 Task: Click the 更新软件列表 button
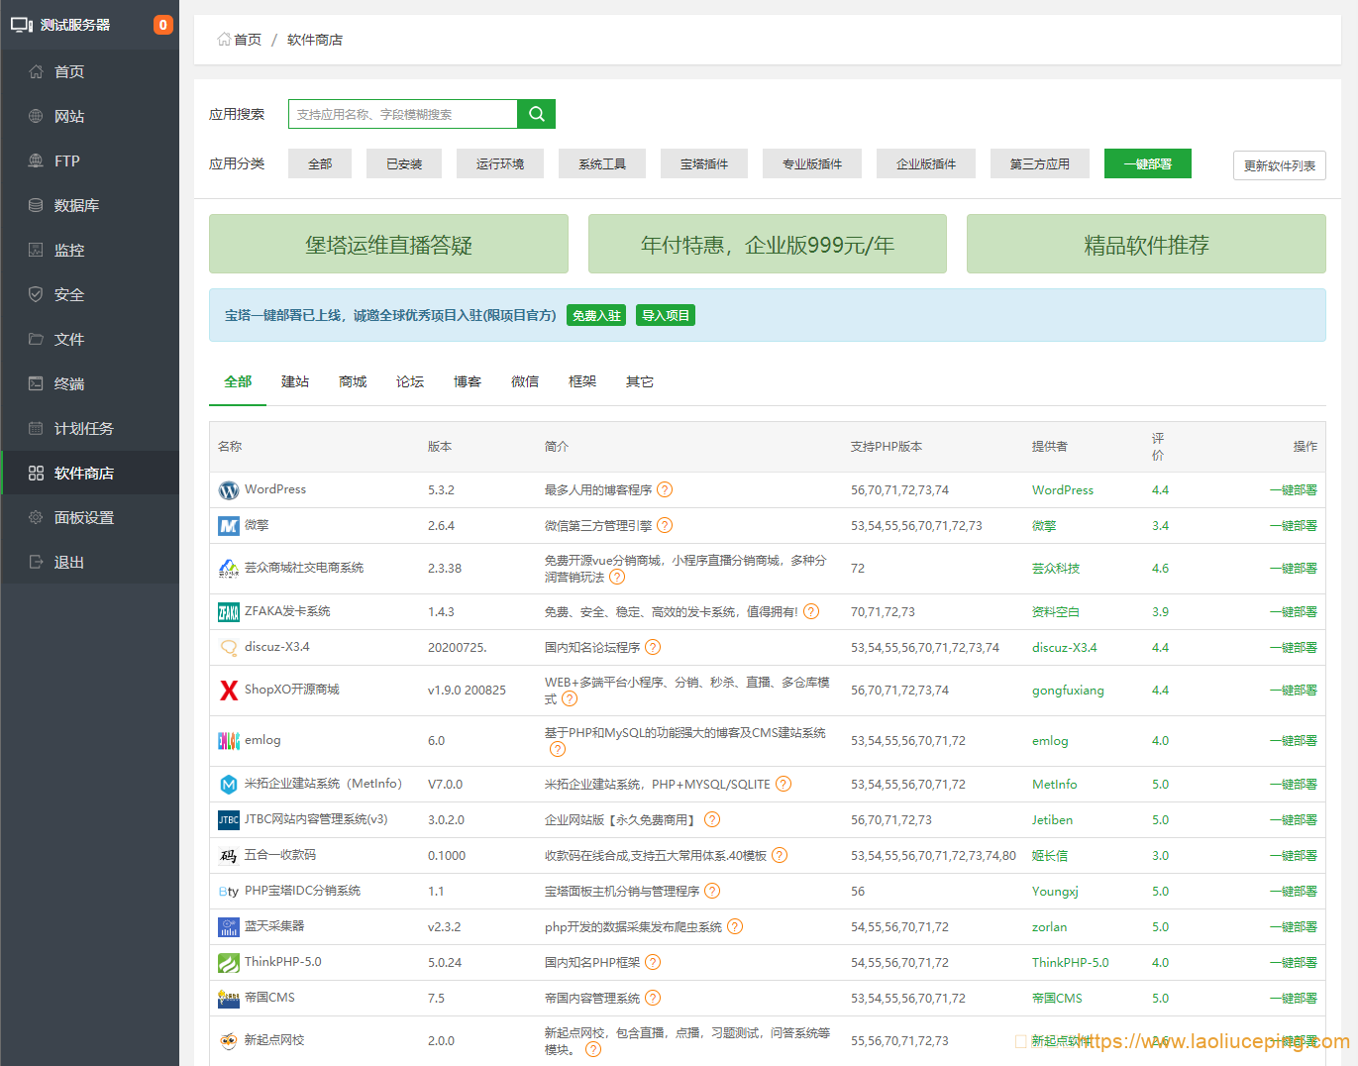pyautogui.click(x=1280, y=165)
